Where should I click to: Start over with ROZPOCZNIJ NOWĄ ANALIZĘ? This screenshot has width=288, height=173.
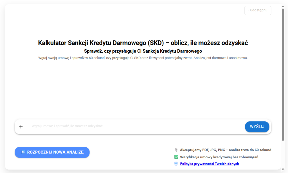tap(52, 152)
